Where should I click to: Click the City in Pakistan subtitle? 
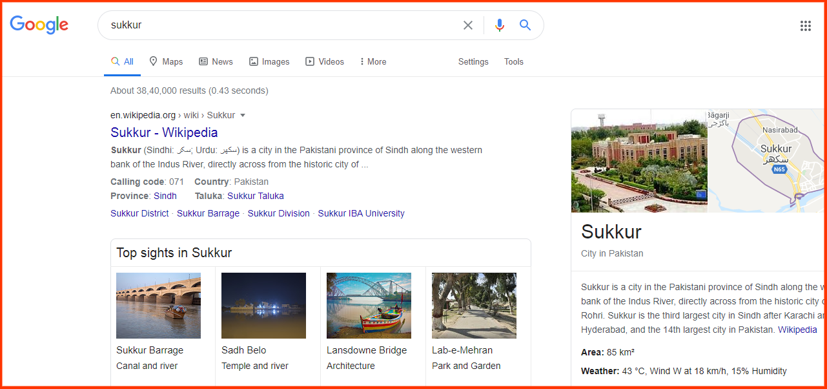tap(612, 253)
